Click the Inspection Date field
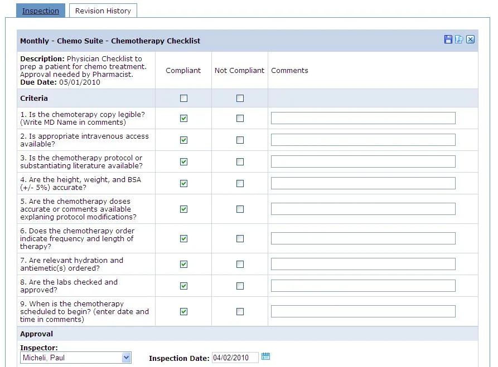 [234, 358]
